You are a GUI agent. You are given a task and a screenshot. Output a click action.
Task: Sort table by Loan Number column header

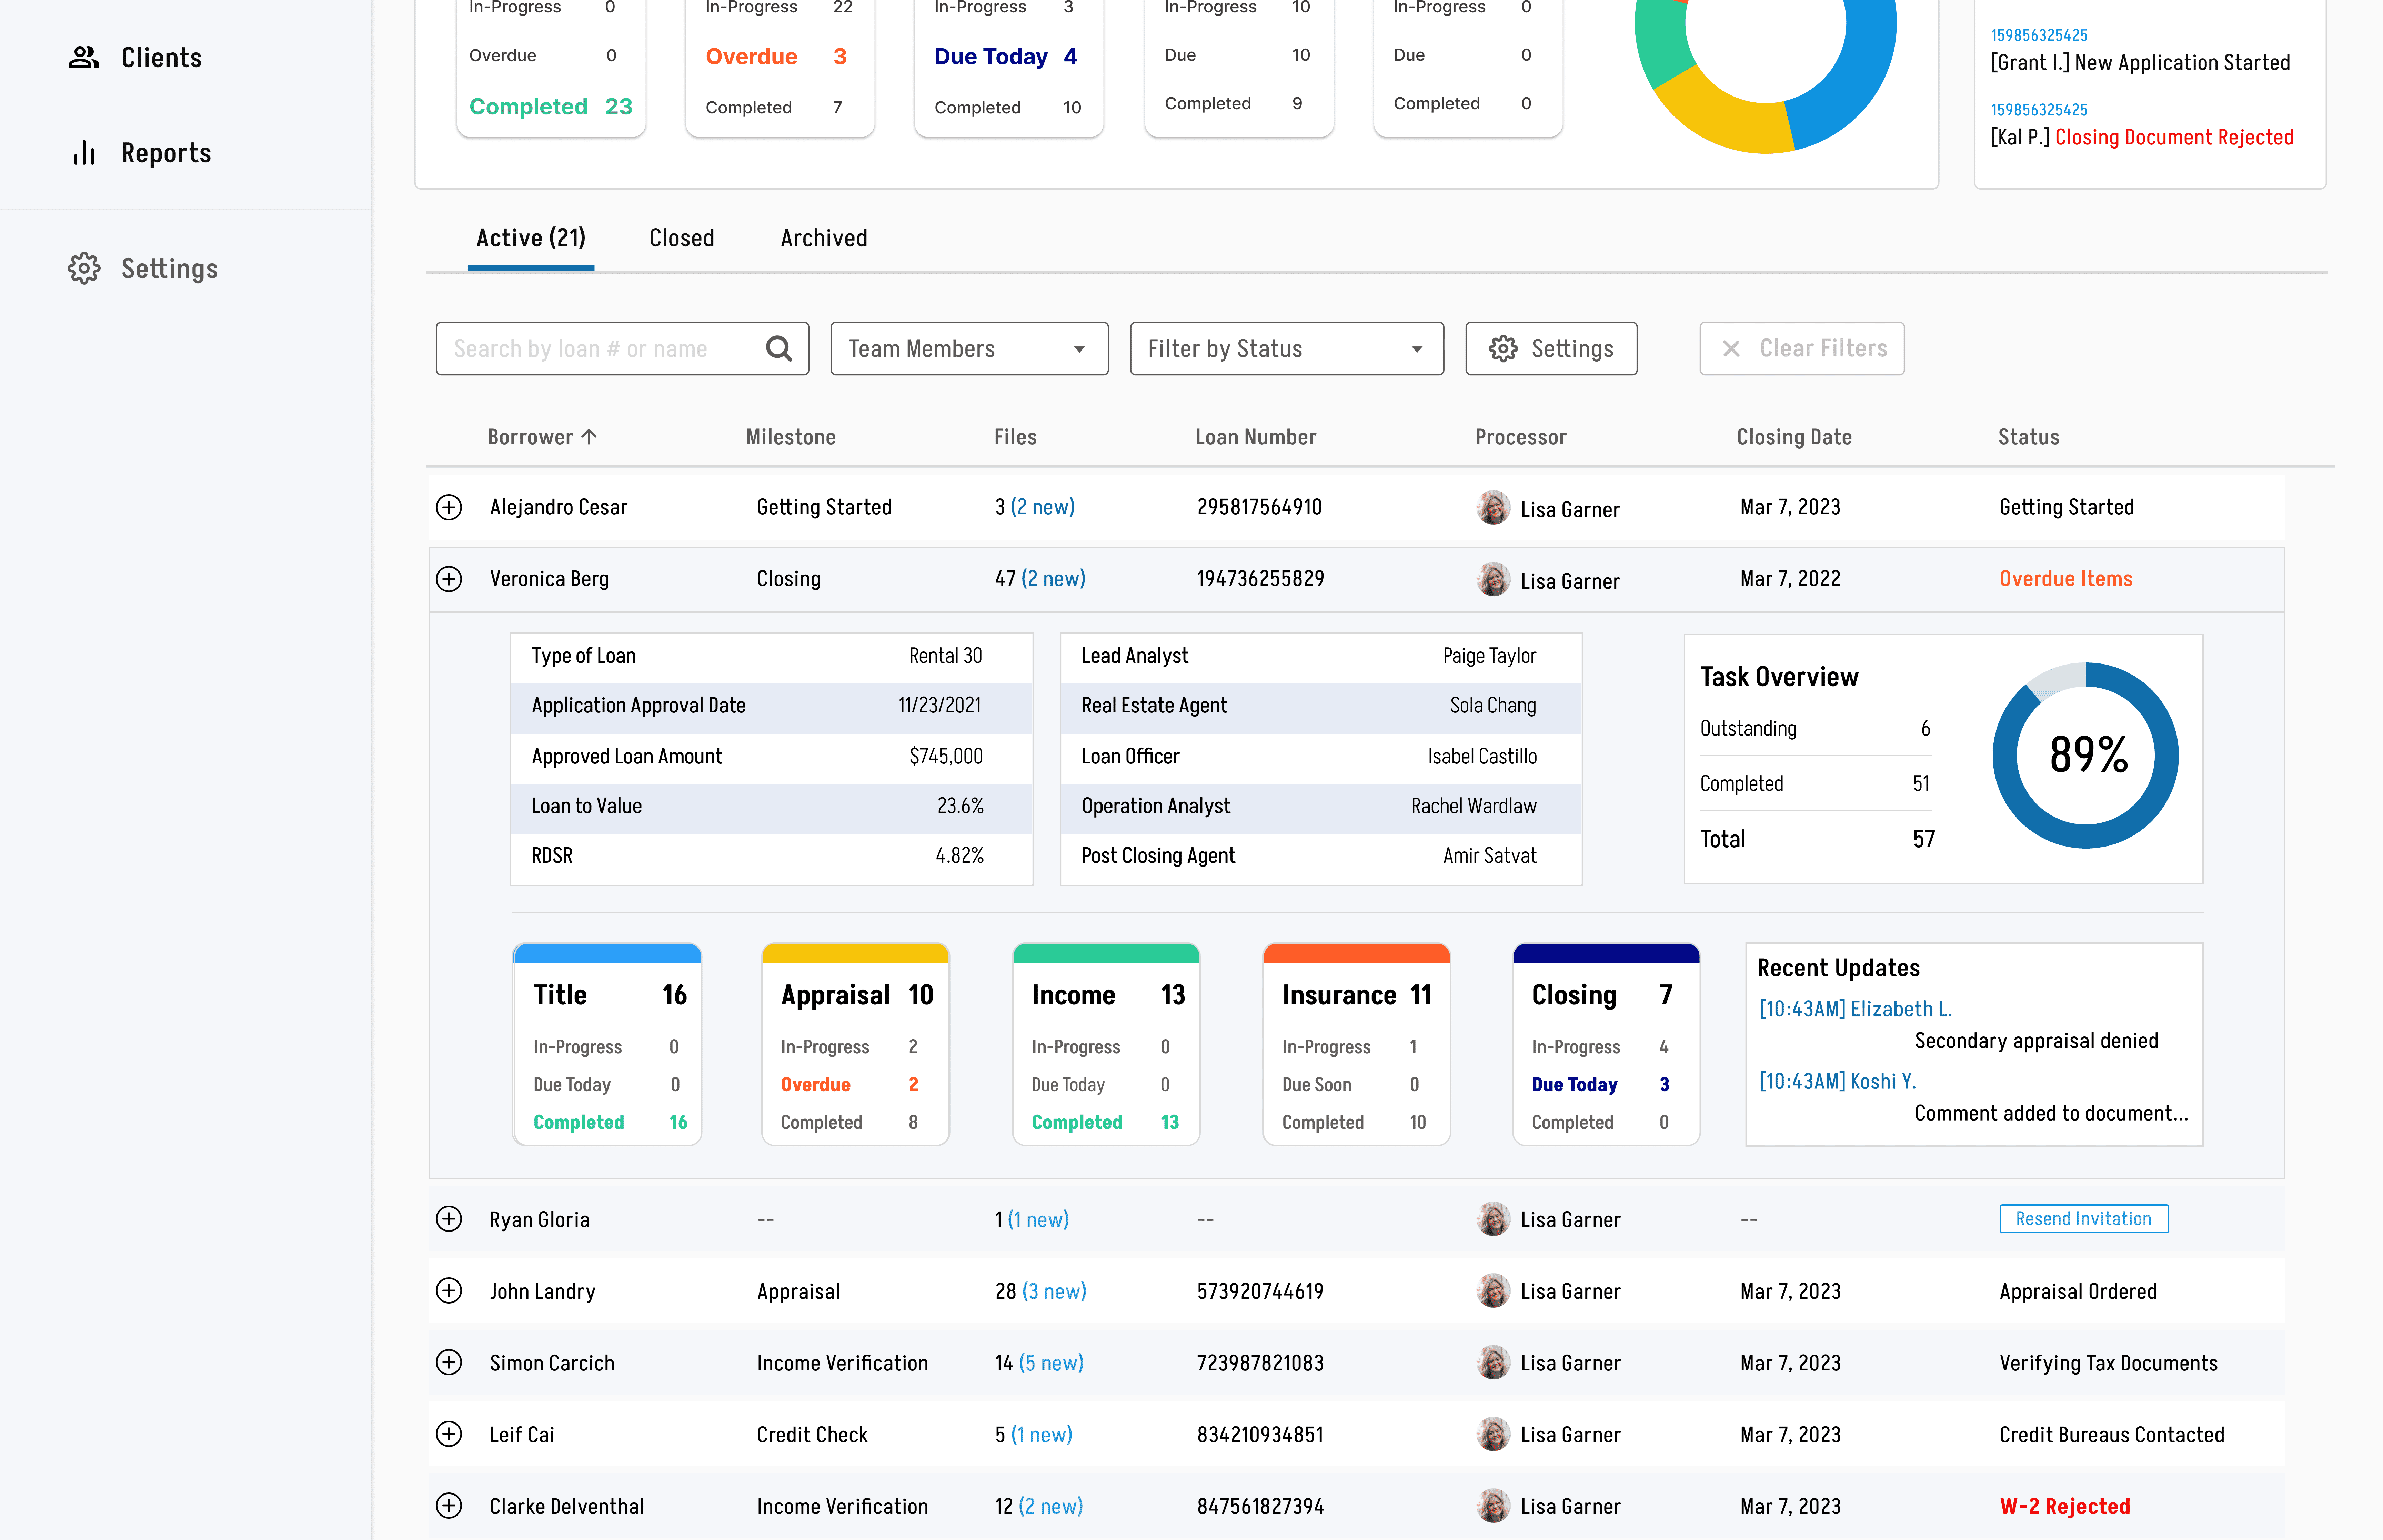click(1256, 437)
